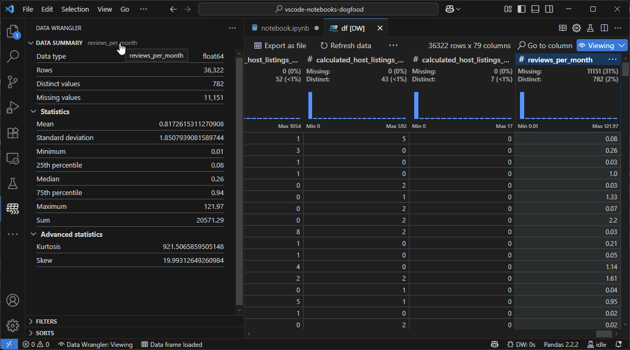Open the Selection menu
The width and height of the screenshot is (630, 350).
pyautogui.click(x=75, y=9)
